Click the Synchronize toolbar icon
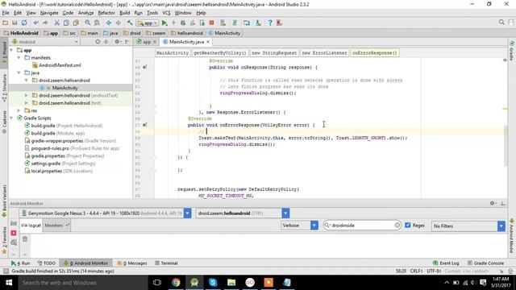This screenshot has height=290, width=516. pos(24,23)
